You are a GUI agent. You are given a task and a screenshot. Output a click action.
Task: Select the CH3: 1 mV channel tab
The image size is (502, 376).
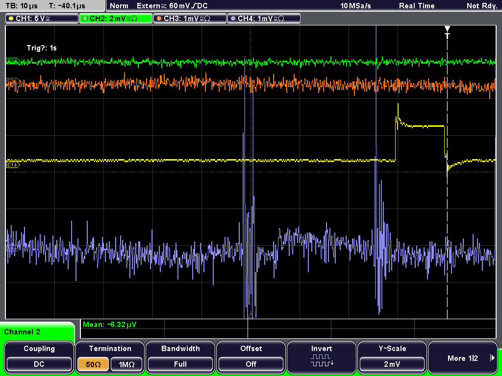click(190, 19)
